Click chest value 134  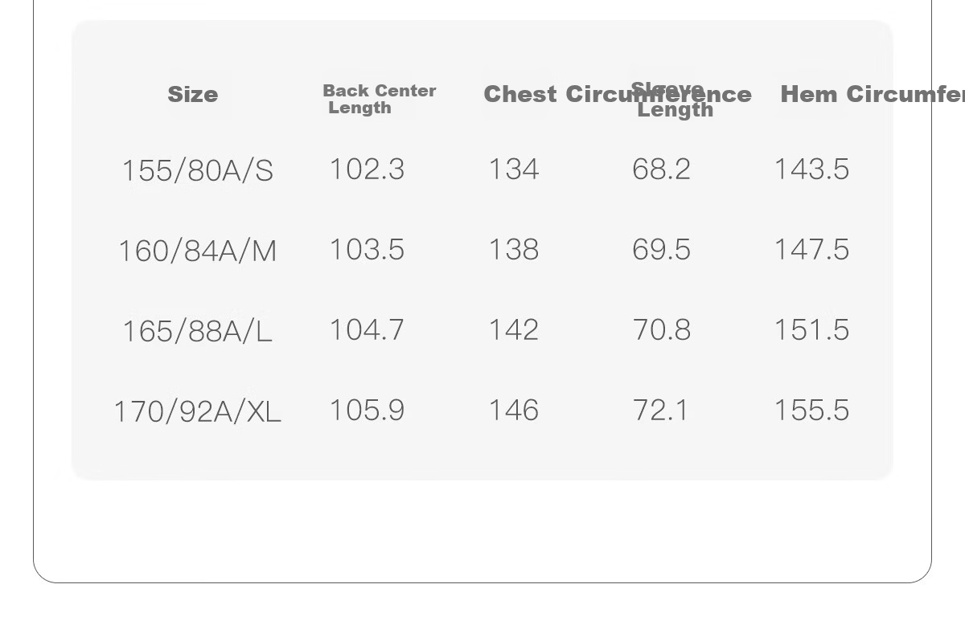514,170
